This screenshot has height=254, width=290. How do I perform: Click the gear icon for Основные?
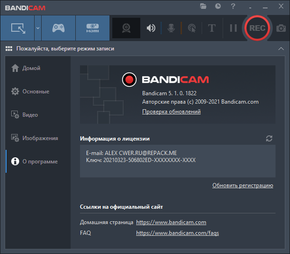[x=15, y=92]
